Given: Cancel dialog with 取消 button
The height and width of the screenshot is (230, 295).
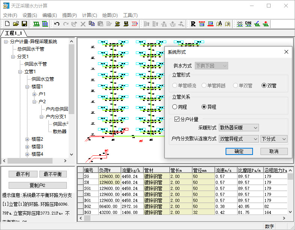Looking at the screenshot, I should [274, 151].
